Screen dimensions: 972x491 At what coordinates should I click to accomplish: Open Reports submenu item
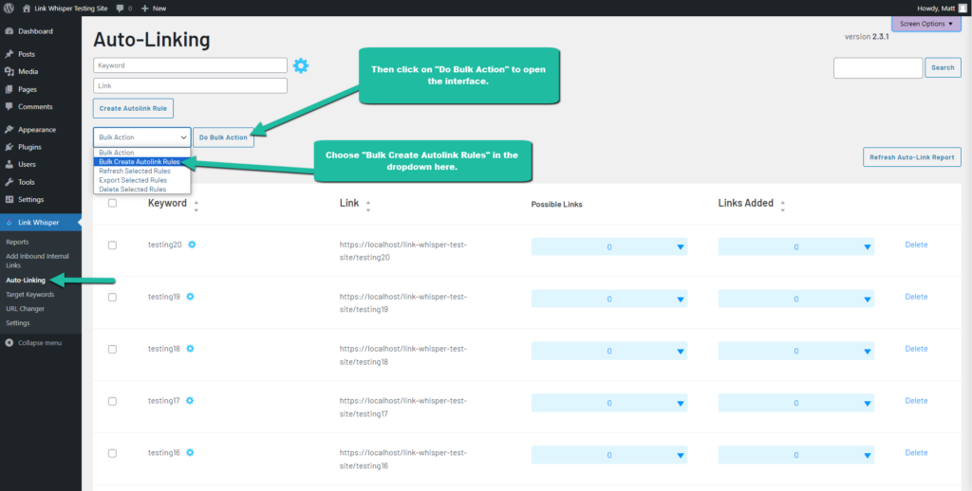click(x=17, y=242)
